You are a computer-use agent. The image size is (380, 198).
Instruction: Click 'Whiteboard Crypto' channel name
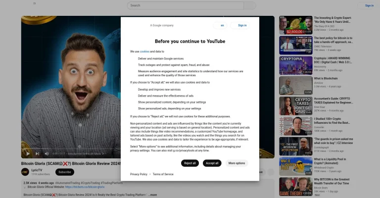tap(324, 167)
